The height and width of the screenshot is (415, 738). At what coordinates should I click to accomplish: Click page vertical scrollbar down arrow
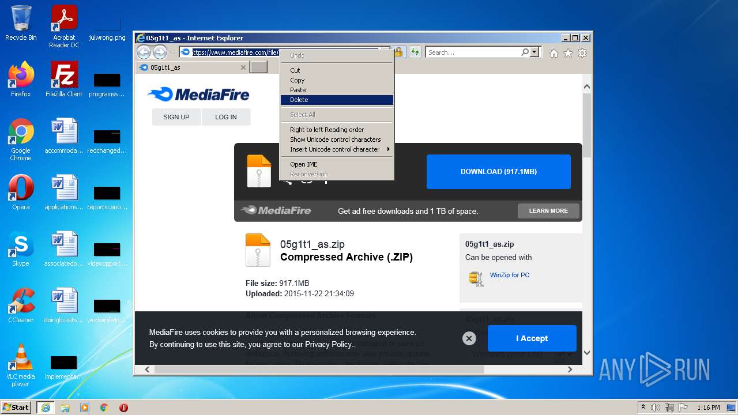587,353
